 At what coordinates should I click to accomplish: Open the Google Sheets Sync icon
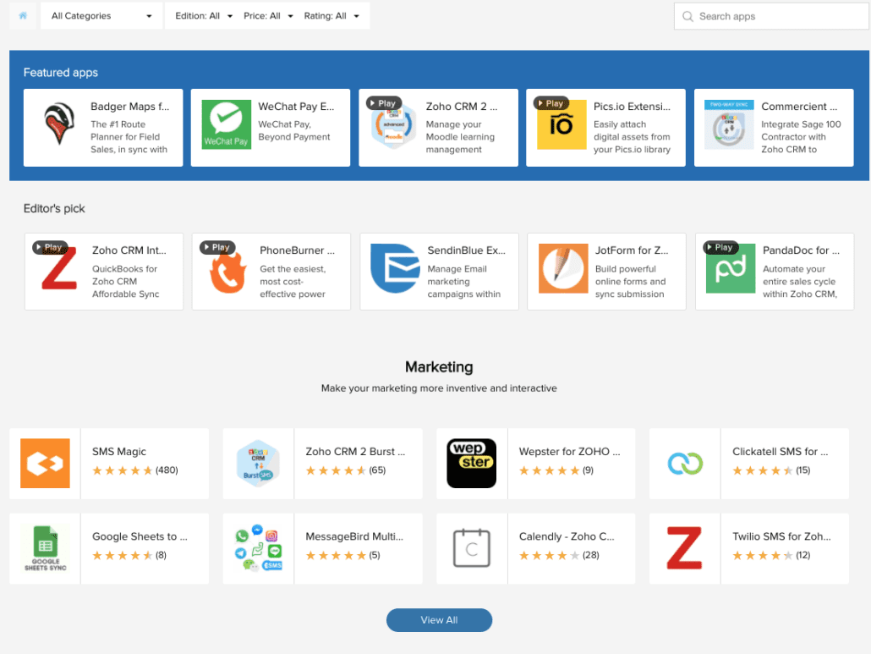[44, 548]
